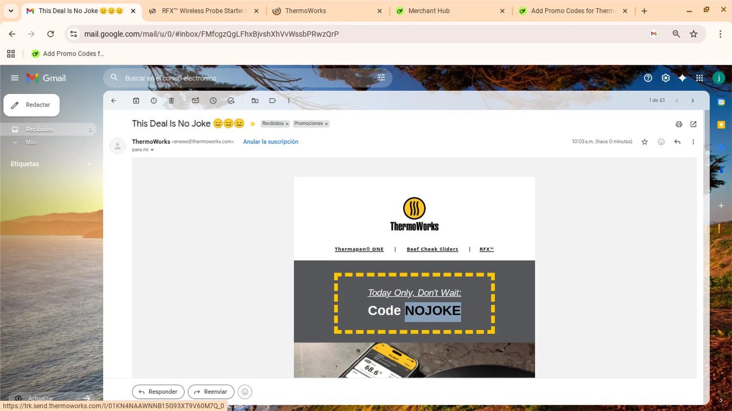Open the Move to folder icon
This screenshot has height=411, width=732.
[255, 100]
